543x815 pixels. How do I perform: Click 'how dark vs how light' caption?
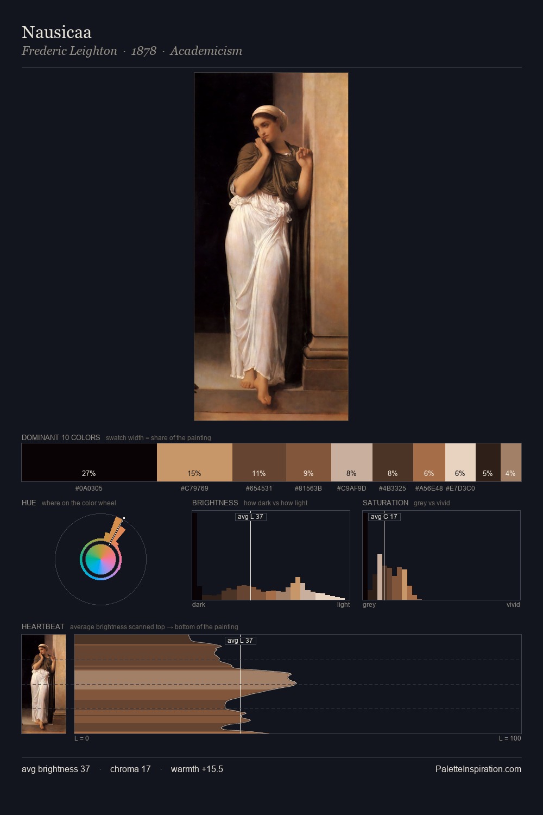pos(276,503)
